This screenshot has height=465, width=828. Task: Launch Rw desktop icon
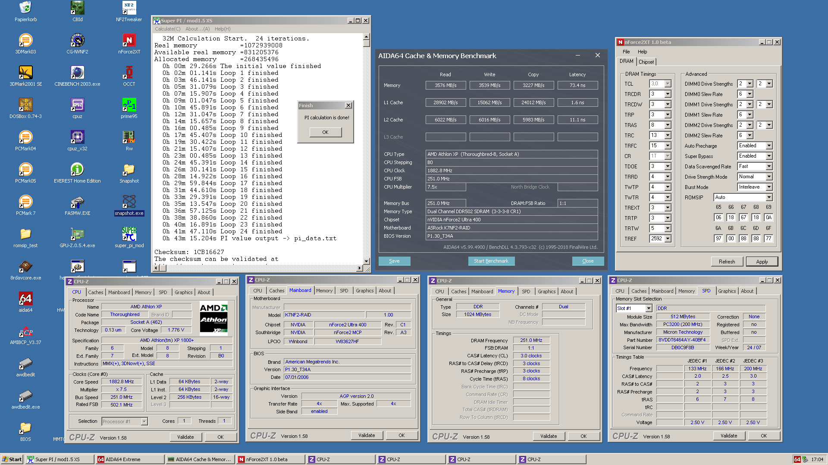pyautogui.click(x=129, y=141)
